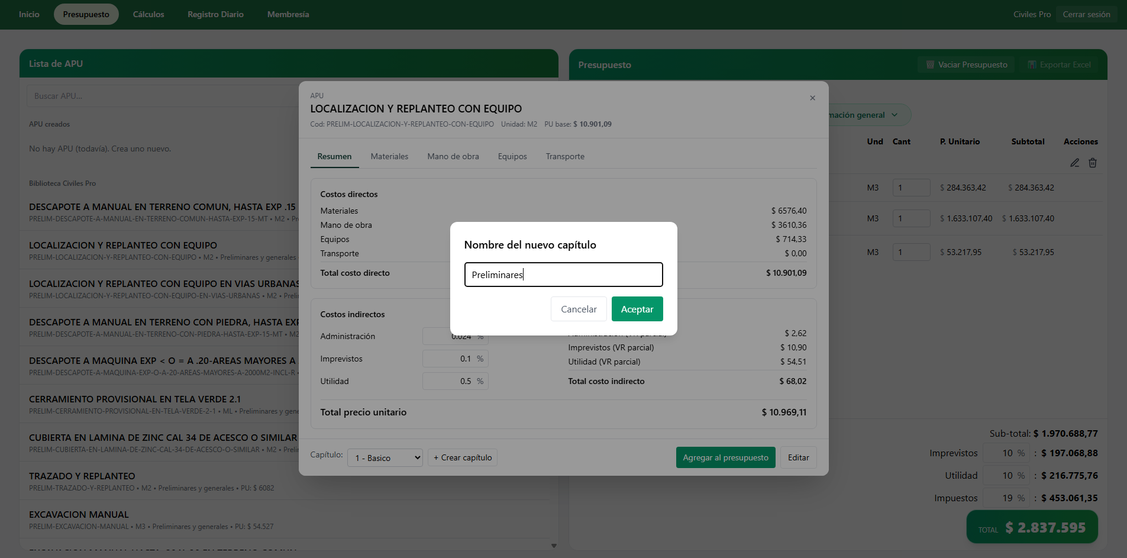This screenshot has width=1127, height=558.
Task: Open Registro Diario in top navigation
Action: (215, 14)
